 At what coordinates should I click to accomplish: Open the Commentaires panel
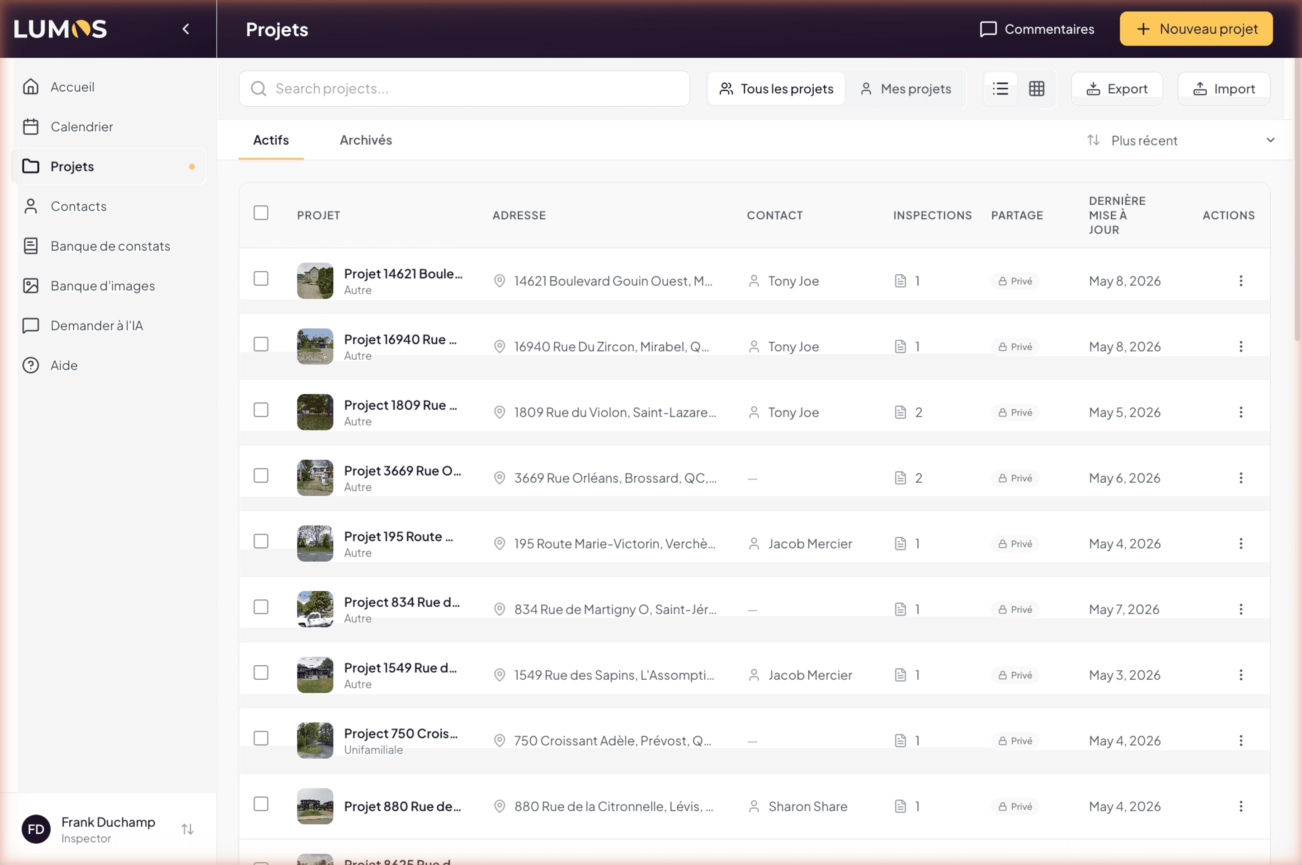click(1037, 28)
